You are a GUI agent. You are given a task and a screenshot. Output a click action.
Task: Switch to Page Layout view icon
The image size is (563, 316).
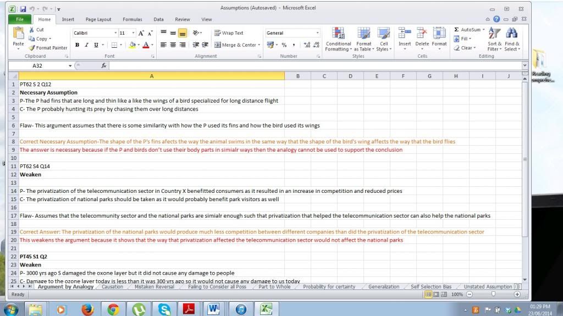point(436,295)
